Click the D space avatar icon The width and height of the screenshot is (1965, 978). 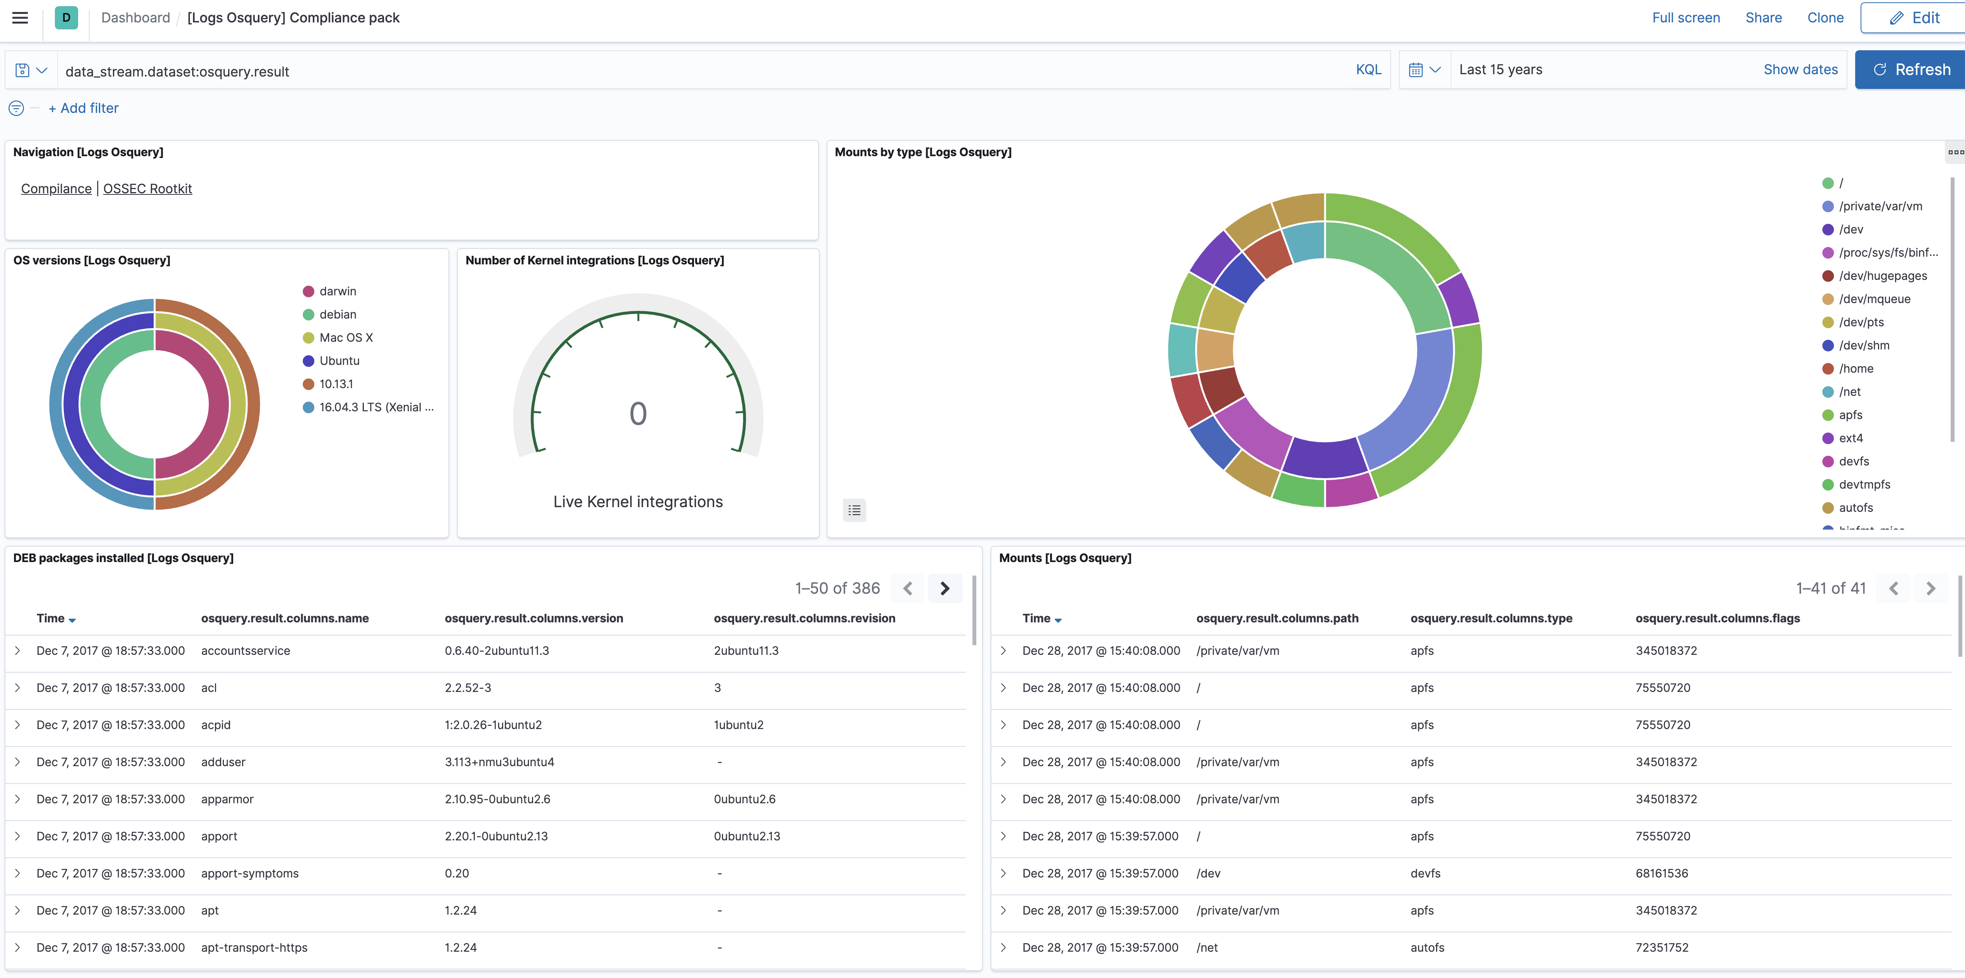(67, 17)
